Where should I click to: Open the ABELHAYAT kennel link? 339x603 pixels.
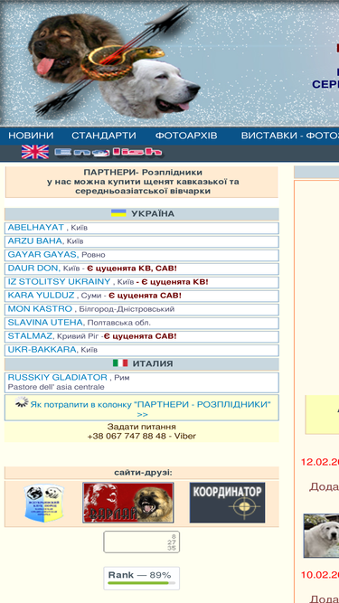[35, 227]
